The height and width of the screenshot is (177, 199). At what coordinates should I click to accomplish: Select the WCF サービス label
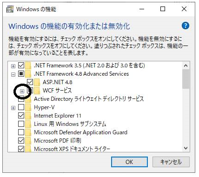coord(57,91)
